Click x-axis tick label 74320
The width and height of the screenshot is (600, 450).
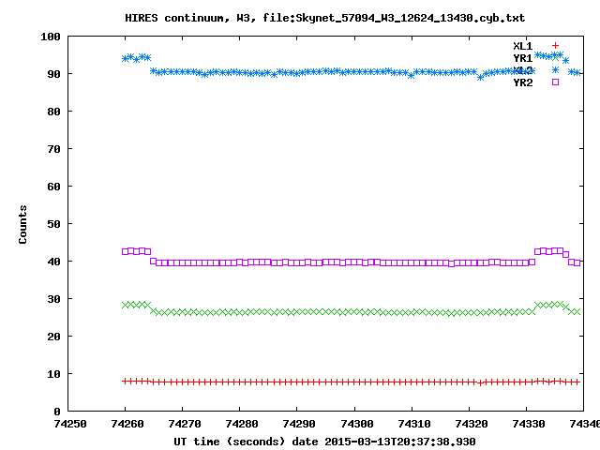tap(472, 424)
